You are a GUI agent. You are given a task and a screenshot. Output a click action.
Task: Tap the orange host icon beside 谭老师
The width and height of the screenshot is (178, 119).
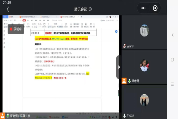point(124,81)
